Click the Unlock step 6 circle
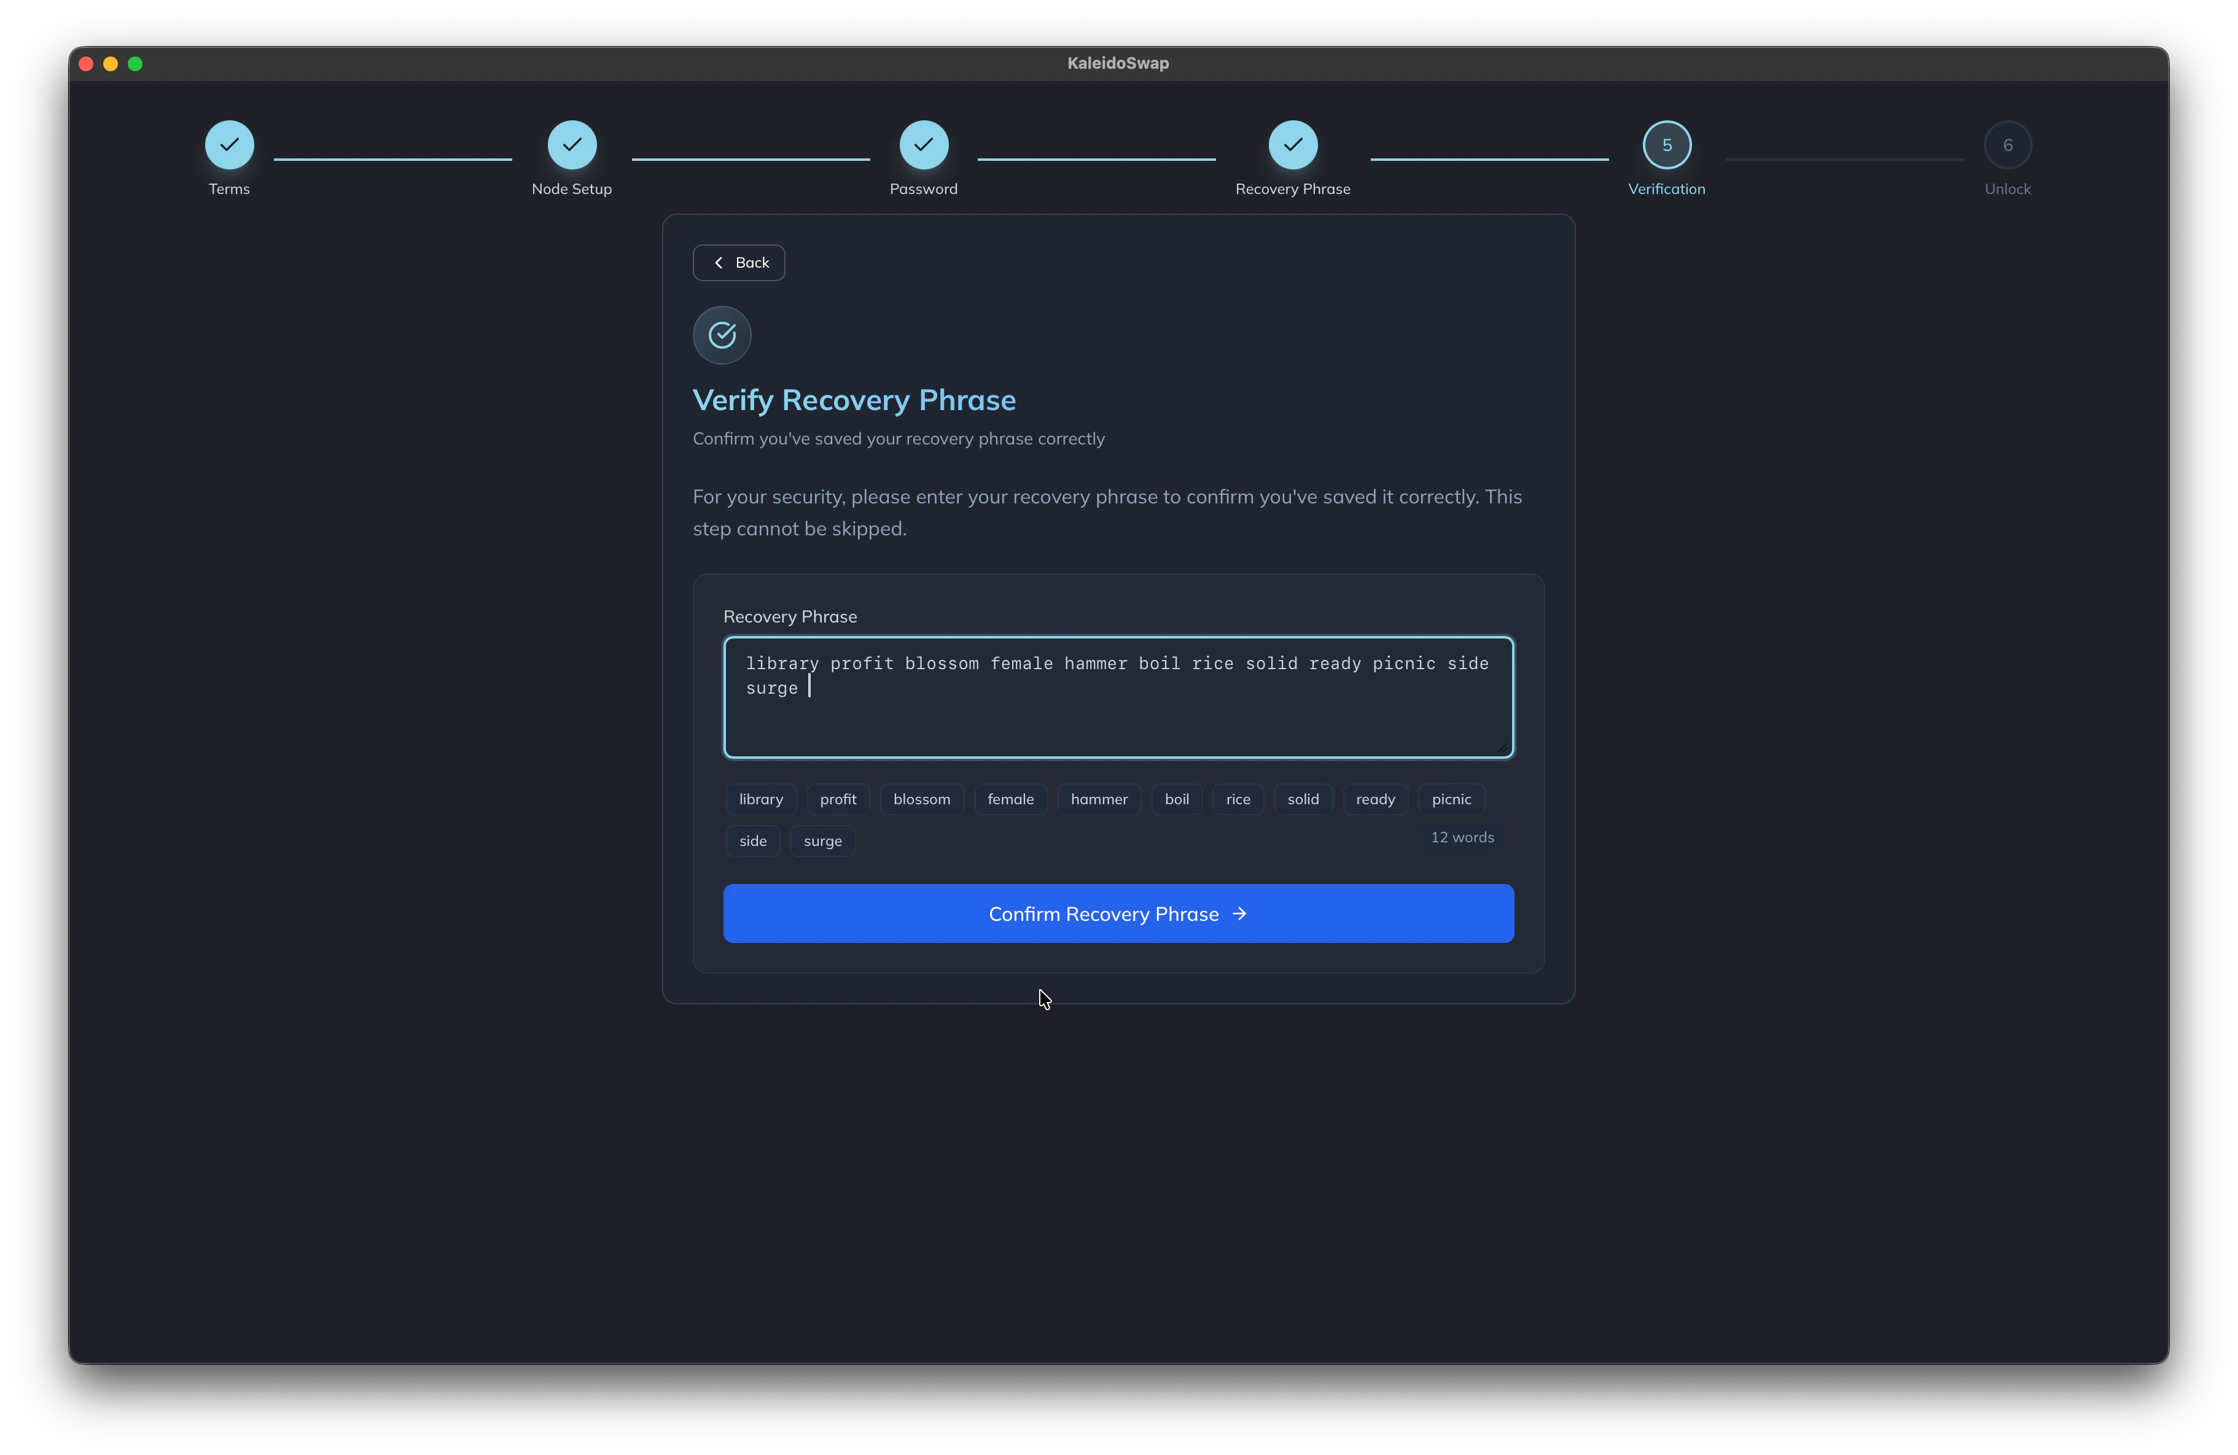Viewport: 2238px width, 1455px height. [x=2006, y=145]
